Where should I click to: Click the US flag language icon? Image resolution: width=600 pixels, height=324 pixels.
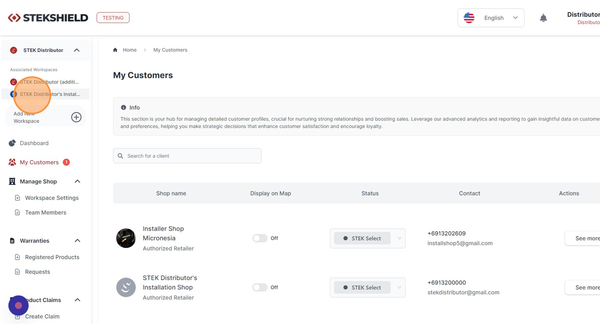469,18
